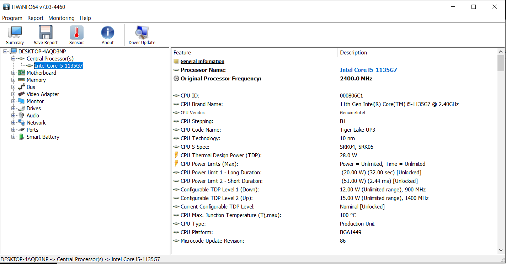Viewport: 506px width, 264px height.
Task: Click the value Tiger Lake-UP3
Action: (357, 130)
